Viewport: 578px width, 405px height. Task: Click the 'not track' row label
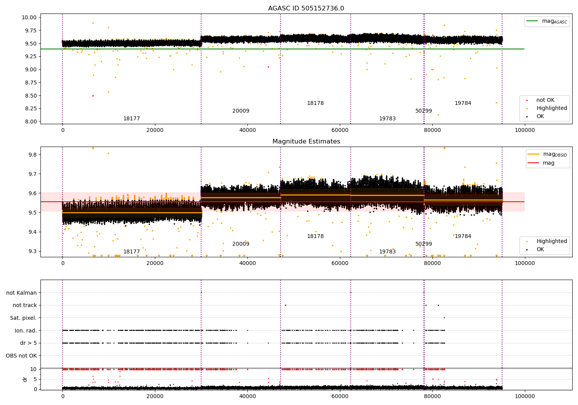coord(25,305)
